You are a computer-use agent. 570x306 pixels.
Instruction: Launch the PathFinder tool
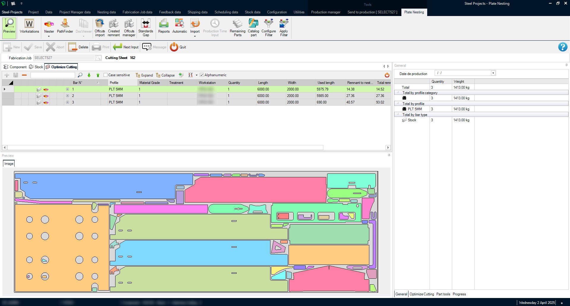(65, 27)
